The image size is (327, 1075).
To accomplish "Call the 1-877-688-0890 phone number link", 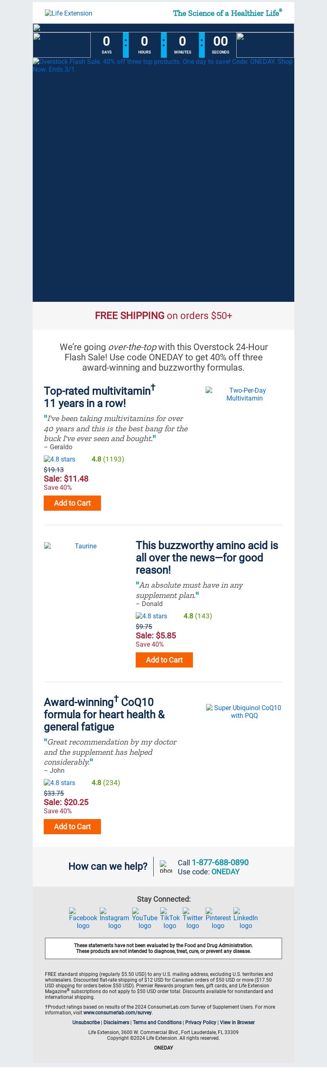I will point(220,862).
